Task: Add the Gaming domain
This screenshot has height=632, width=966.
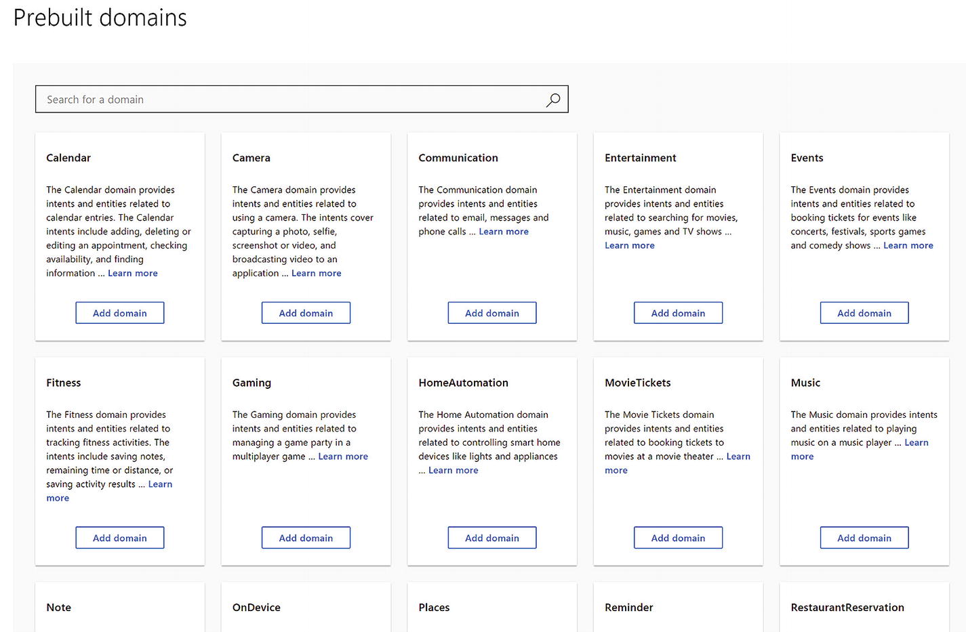Action: [x=306, y=538]
